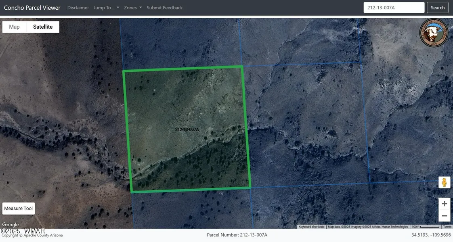Zoom out with the minus button
453x242 pixels.
click(444, 216)
